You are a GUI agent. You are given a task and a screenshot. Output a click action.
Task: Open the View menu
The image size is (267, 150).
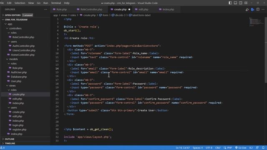[x=31, y=3]
